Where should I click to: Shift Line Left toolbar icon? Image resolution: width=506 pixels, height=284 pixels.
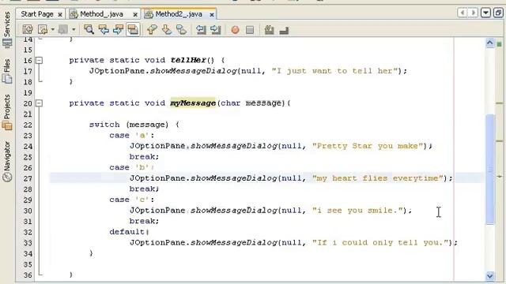[x=201, y=30]
